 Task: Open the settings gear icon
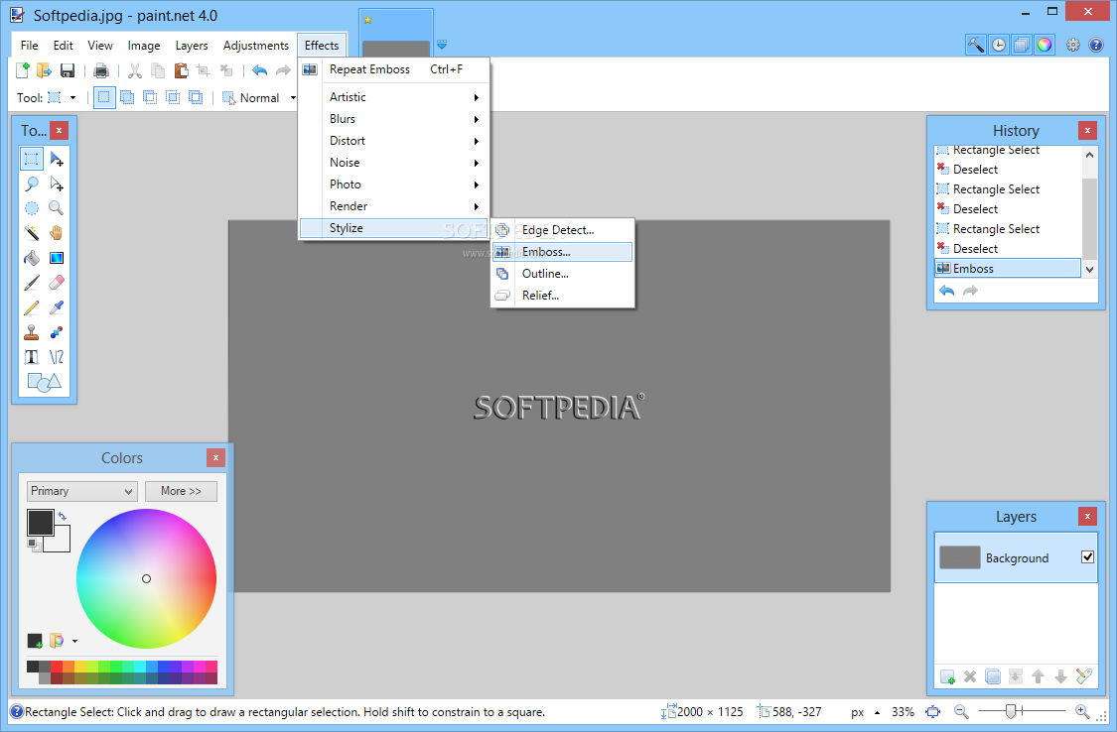point(1073,45)
